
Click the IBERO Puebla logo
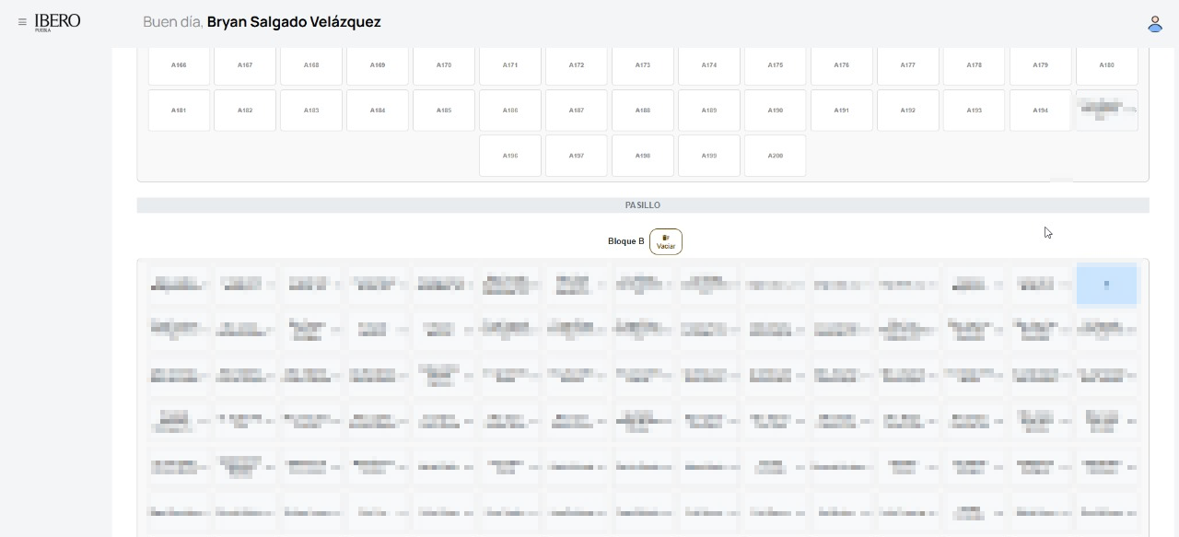click(57, 22)
